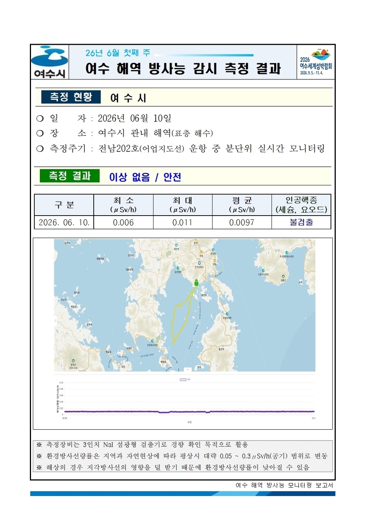Click the 최 소 column header

123,205
